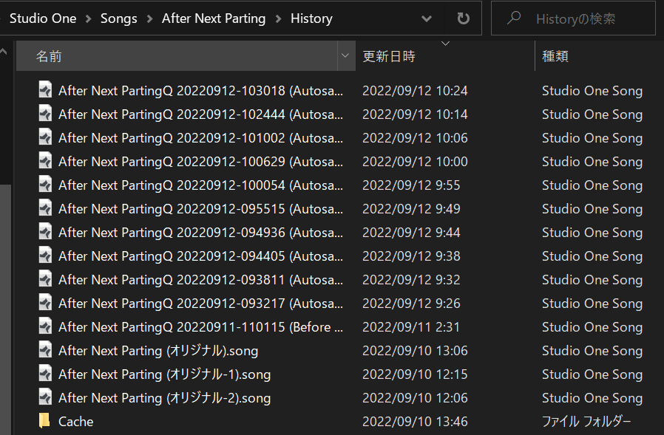
Task: Select file After Next PartingQ 20220912-101002
Action: click(200, 138)
